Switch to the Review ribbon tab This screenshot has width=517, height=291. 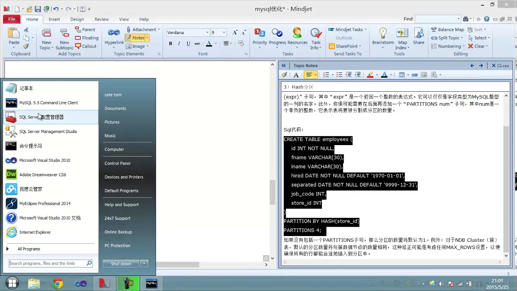(x=101, y=19)
